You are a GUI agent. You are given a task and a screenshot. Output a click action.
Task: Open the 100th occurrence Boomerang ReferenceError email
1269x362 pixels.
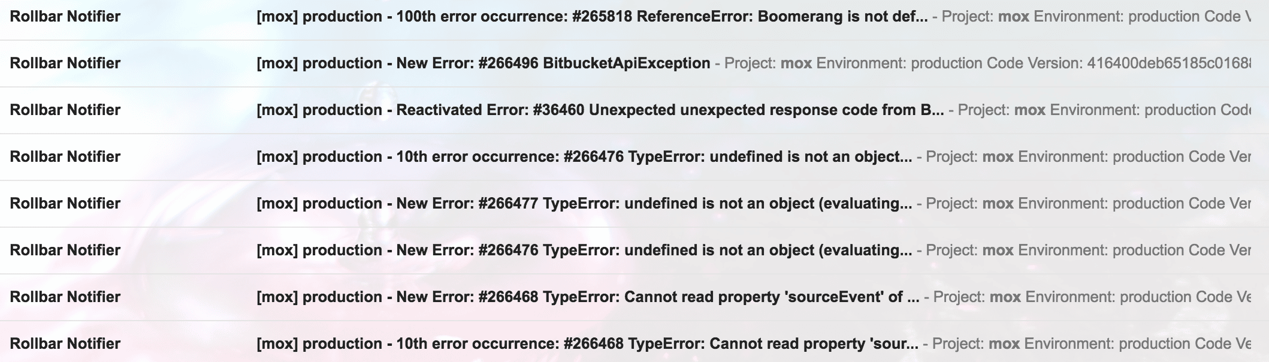[x=591, y=16]
